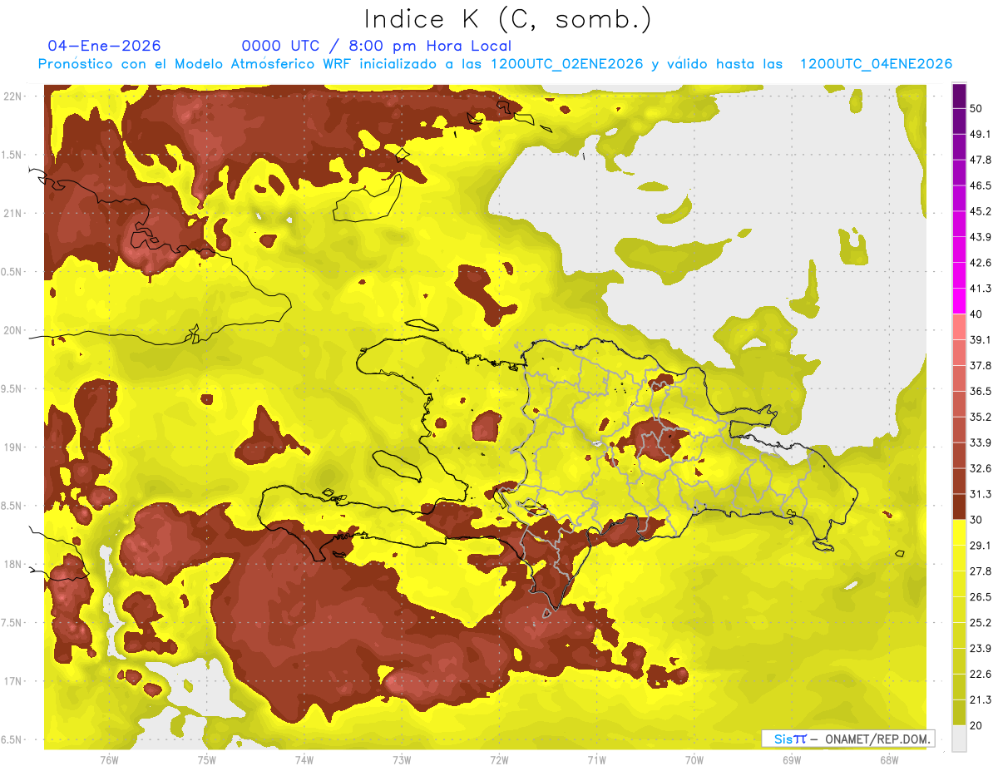The image size is (998, 771).
Task: Click the '72W' longitude axis label
Action: (x=499, y=760)
